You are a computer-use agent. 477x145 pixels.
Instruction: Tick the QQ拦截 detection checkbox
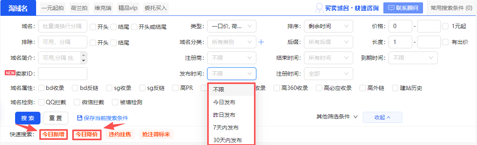point(42,102)
